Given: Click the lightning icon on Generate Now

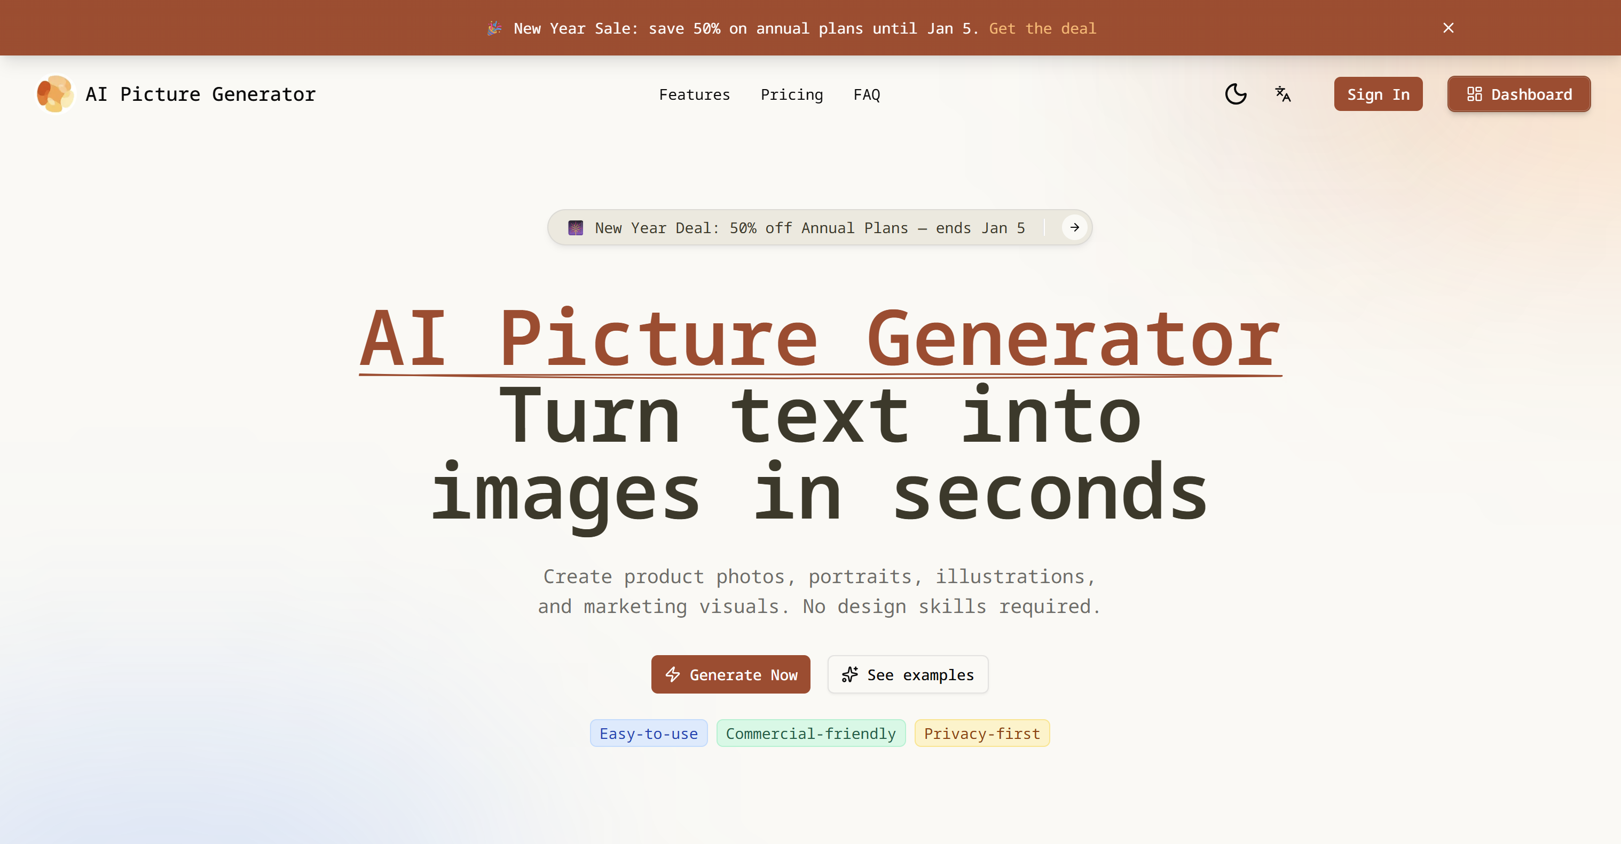Looking at the screenshot, I should click(x=673, y=674).
